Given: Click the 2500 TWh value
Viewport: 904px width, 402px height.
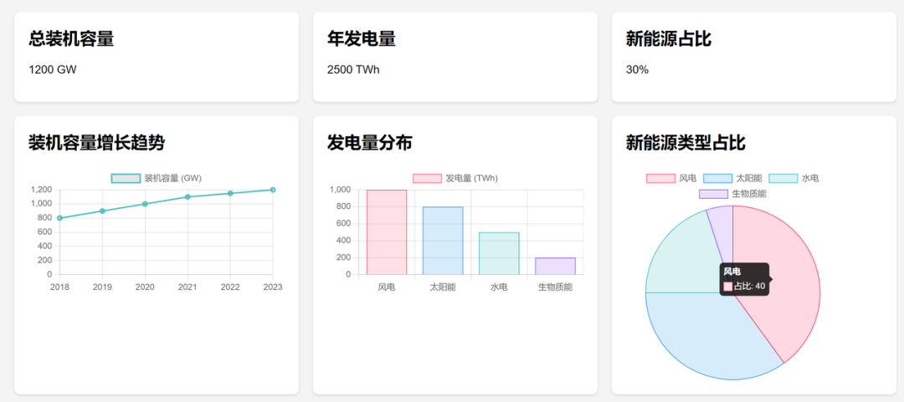Looking at the screenshot, I should pos(353,70).
